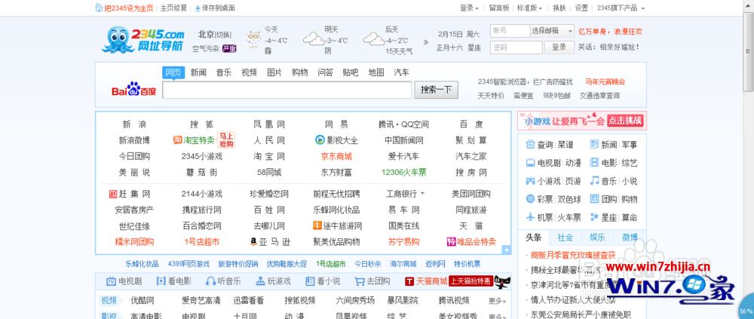Click the 影视大全 play icon

click(320, 140)
